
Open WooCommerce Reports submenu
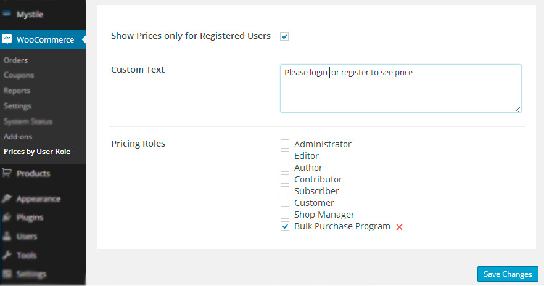pos(18,91)
